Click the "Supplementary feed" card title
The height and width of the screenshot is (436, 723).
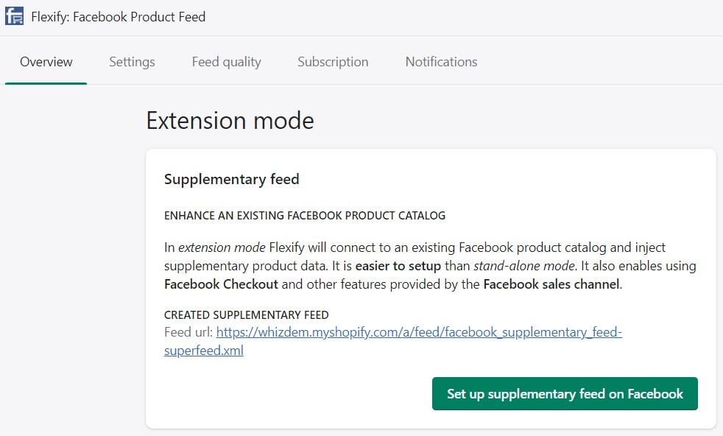click(x=231, y=179)
